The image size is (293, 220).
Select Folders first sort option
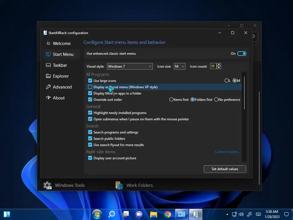click(x=193, y=99)
